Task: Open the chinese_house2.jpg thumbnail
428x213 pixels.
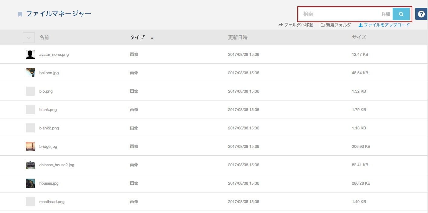Action: (30, 165)
